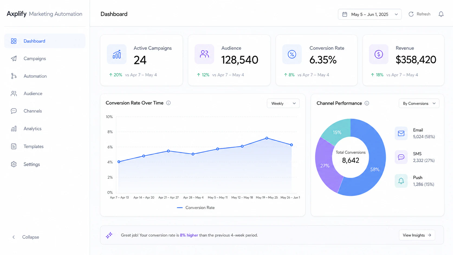The image size is (453, 255).
Task: Click the sparkle insights icon
Action: [x=109, y=235]
